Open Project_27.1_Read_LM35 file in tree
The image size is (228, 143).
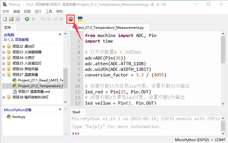pos(41,80)
